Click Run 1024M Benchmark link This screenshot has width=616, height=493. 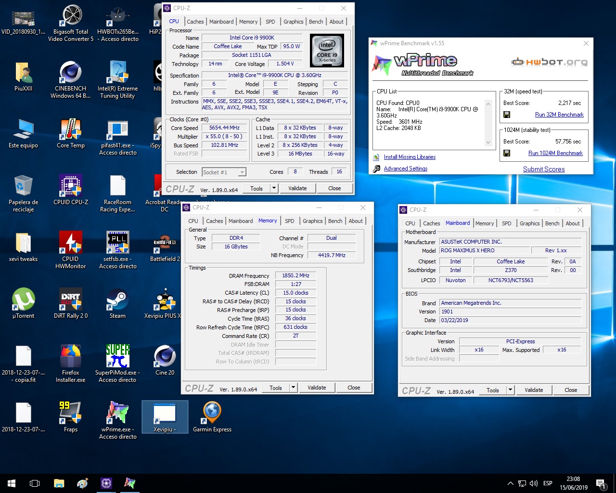[x=555, y=153]
